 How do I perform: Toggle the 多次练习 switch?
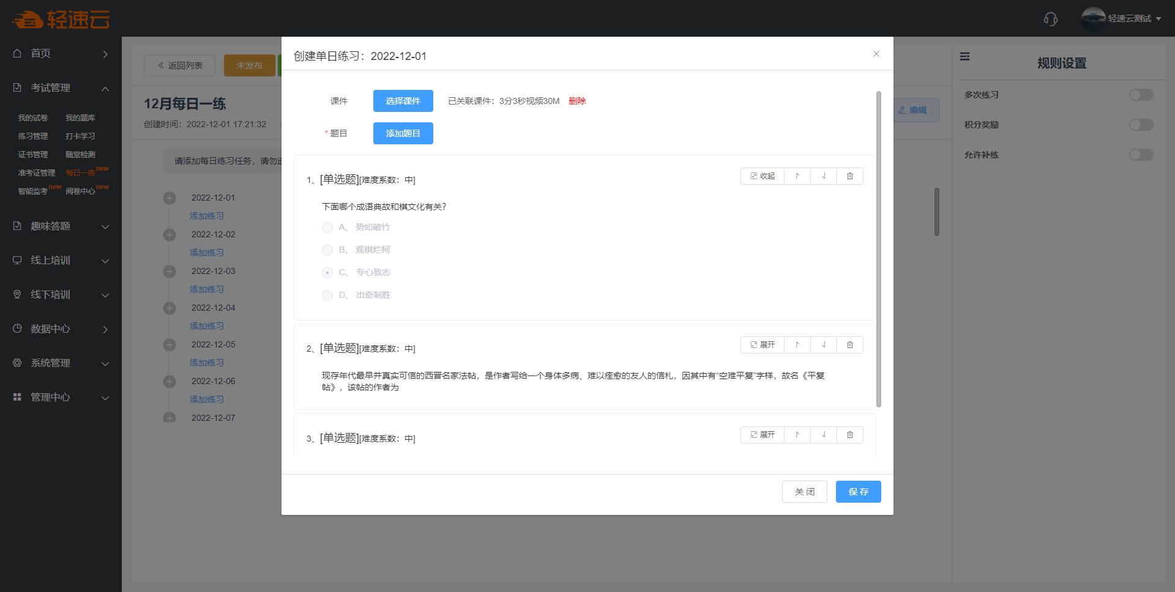1141,95
